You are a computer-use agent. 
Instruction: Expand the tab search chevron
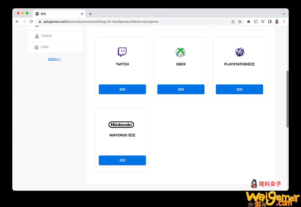(x=284, y=14)
